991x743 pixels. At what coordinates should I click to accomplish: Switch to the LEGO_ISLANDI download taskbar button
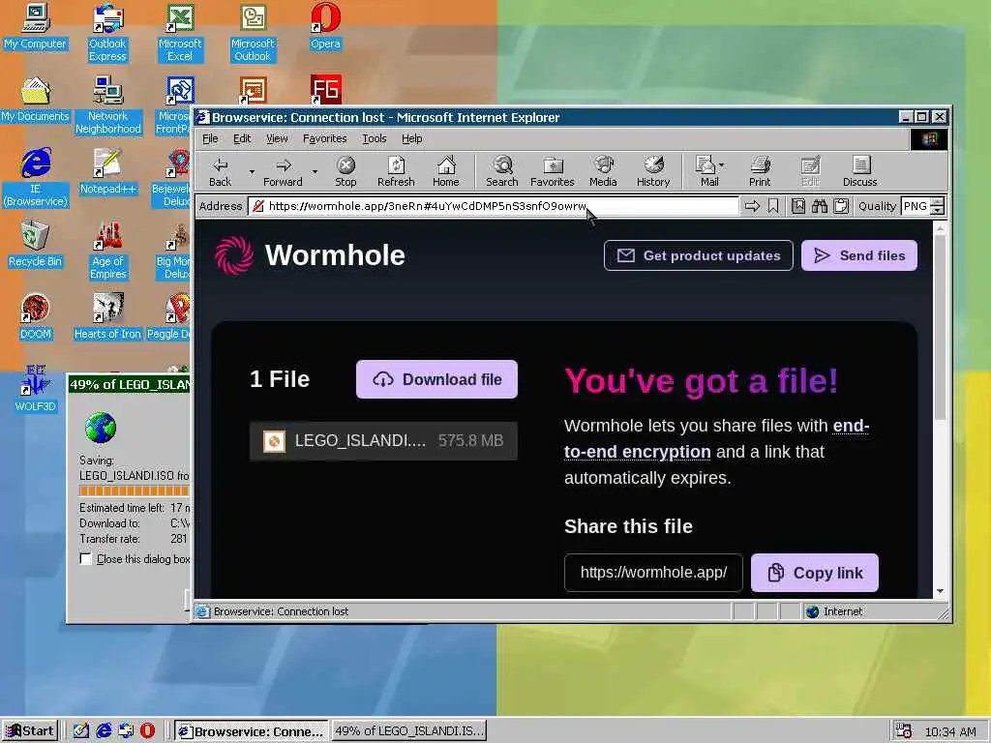point(409,731)
